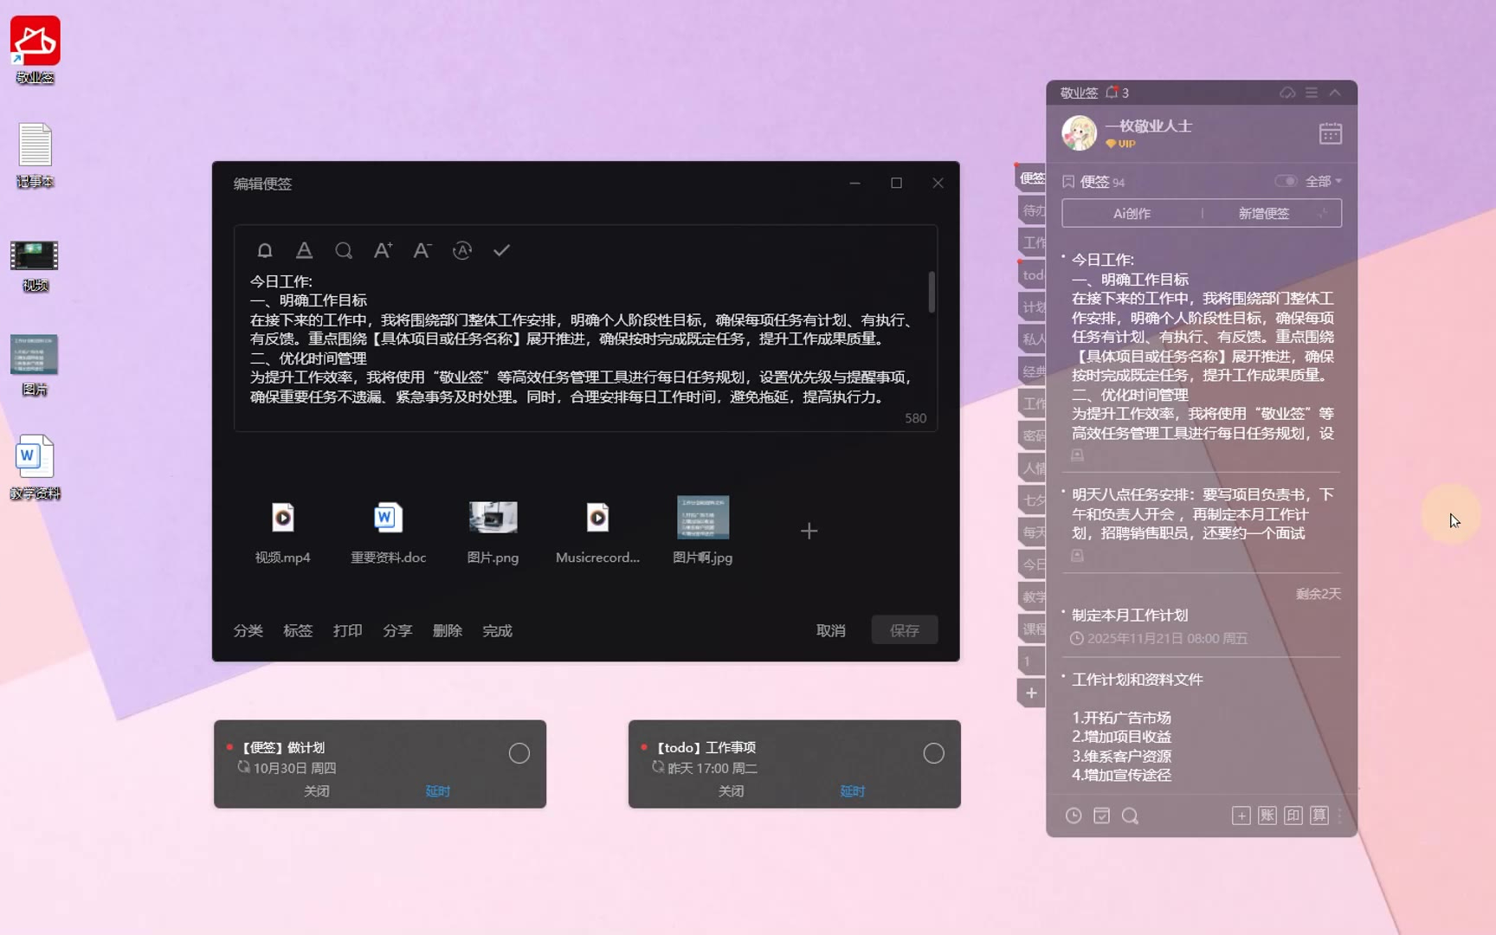Mark the 【便签】做计划 reminder circle as done

[x=519, y=753]
